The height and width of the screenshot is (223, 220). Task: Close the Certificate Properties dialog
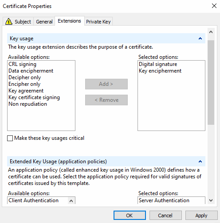coord(214,6)
